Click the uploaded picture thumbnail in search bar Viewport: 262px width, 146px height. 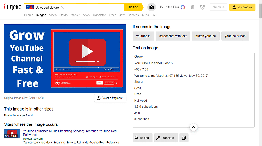pyautogui.click(x=30, y=7)
